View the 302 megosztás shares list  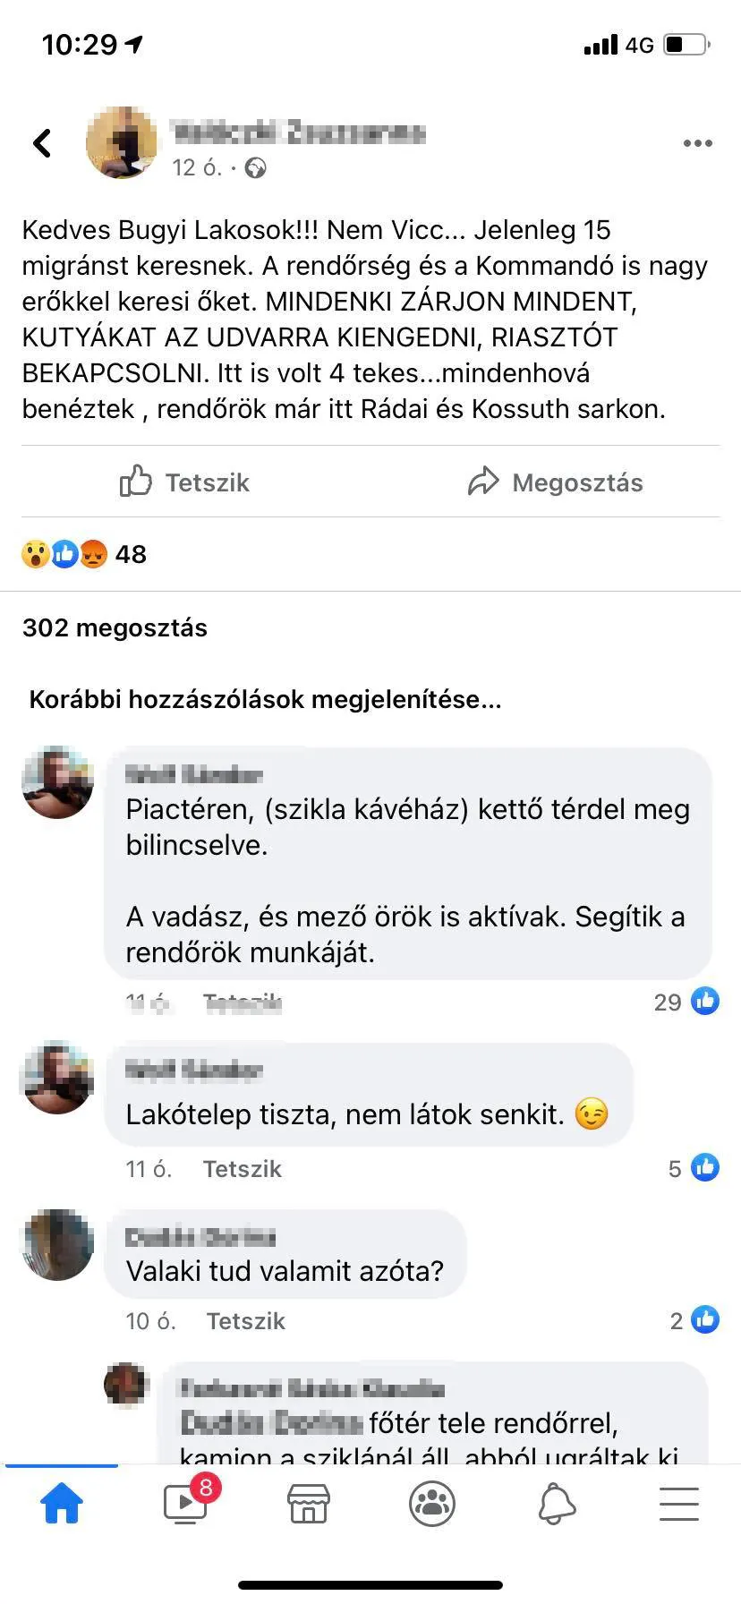point(115,627)
